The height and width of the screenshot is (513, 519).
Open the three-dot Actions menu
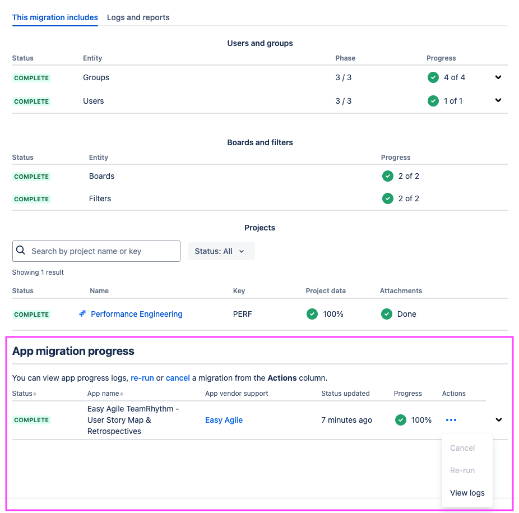[x=451, y=420]
